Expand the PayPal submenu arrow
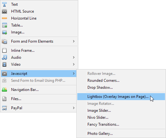This screenshot has height=138, width=166. coord(74,108)
